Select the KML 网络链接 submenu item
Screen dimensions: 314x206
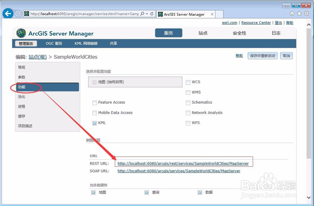coord(86,43)
